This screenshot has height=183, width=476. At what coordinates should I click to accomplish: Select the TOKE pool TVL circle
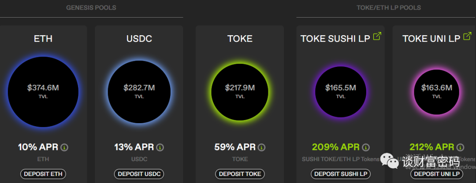point(240,91)
